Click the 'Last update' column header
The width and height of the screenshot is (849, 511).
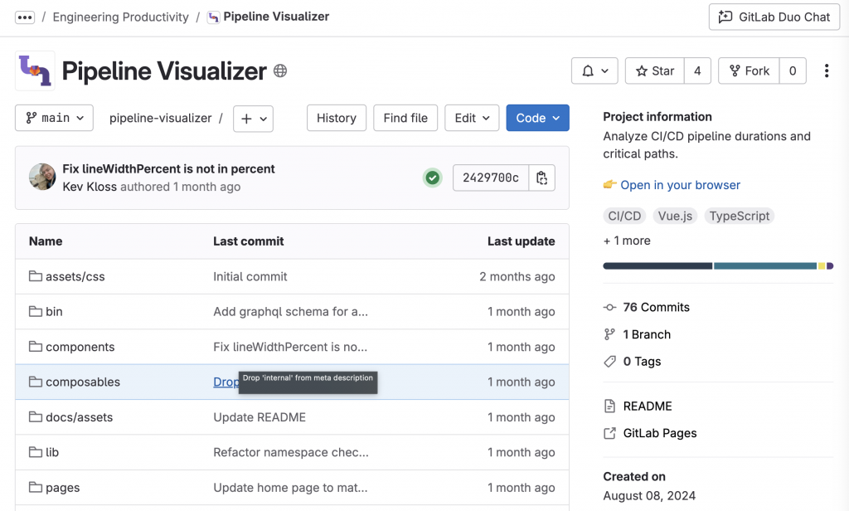pos(521,241)
